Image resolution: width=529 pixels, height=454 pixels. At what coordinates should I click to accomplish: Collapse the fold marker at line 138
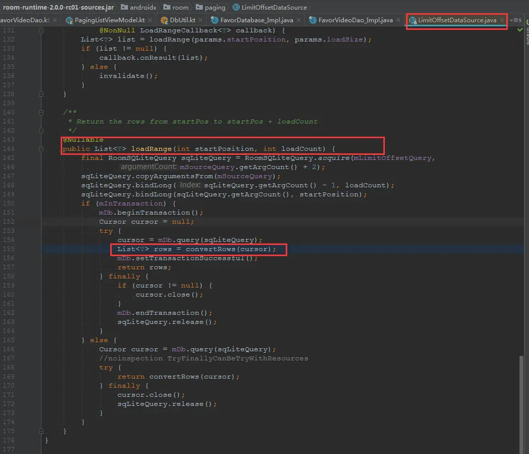pyautogui.click(x=41, y=94)
